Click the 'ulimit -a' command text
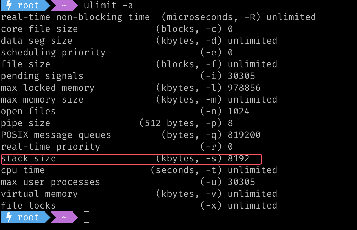 click(108, 5)
